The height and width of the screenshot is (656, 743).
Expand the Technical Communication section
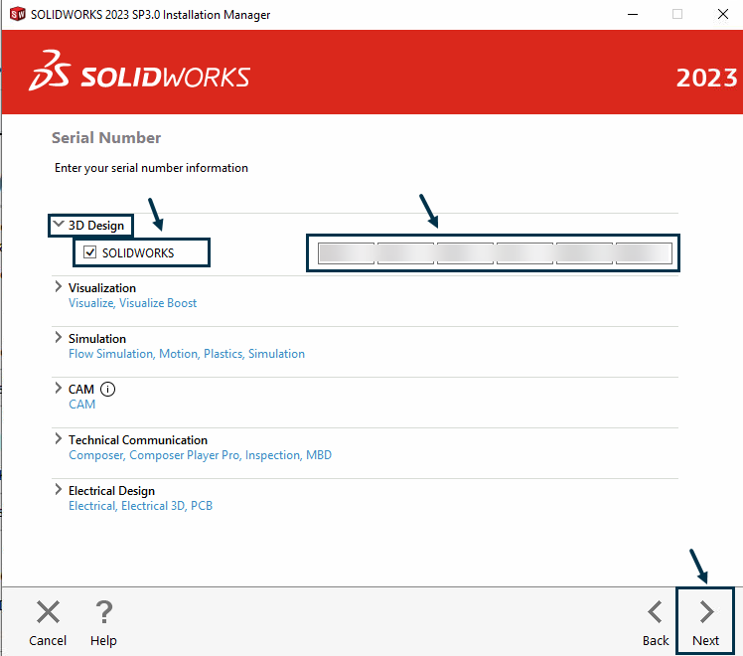coord(59,438)
